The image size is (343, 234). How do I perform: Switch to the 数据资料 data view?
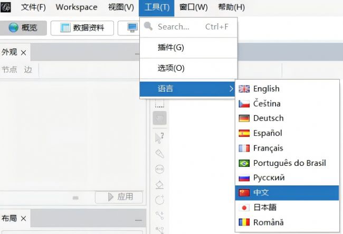(x=82, y=28)
